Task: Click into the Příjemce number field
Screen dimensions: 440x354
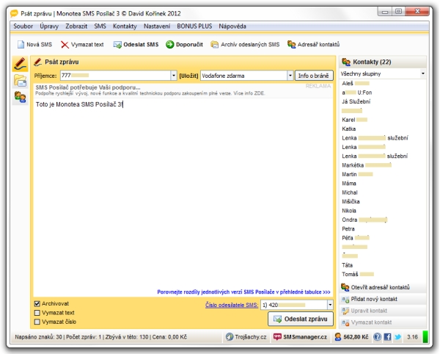Action: point(115,76)
